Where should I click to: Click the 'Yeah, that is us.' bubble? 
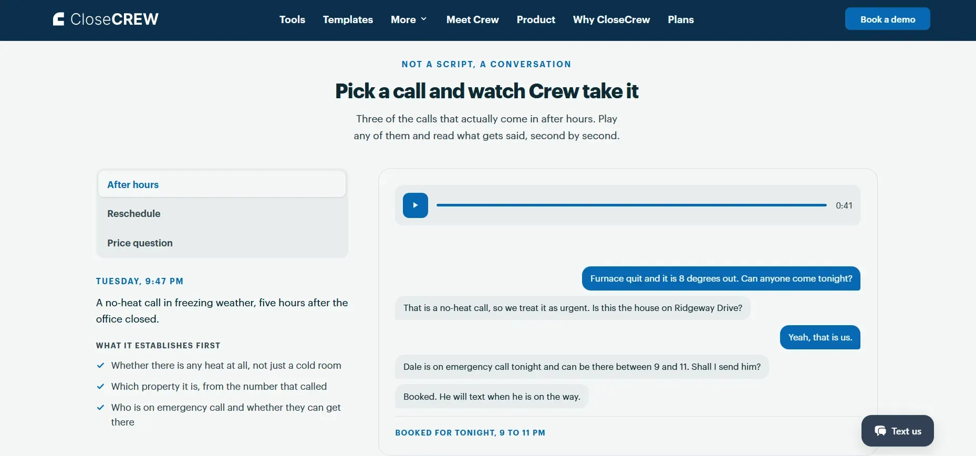820,337
